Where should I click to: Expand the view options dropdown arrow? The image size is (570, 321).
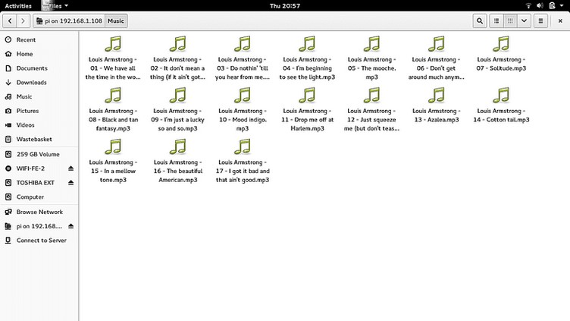525,20
